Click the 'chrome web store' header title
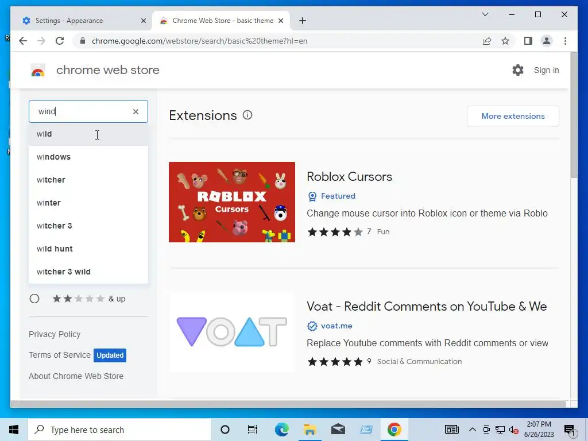 107,70
